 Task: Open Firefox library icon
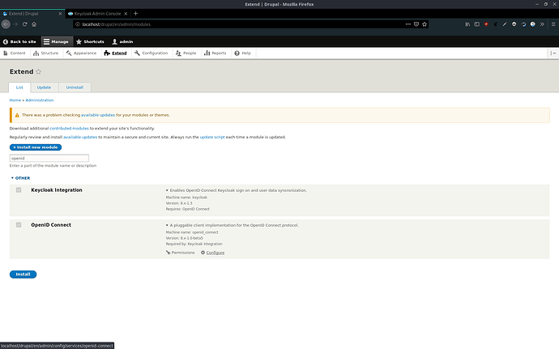[x=467, y=24]
